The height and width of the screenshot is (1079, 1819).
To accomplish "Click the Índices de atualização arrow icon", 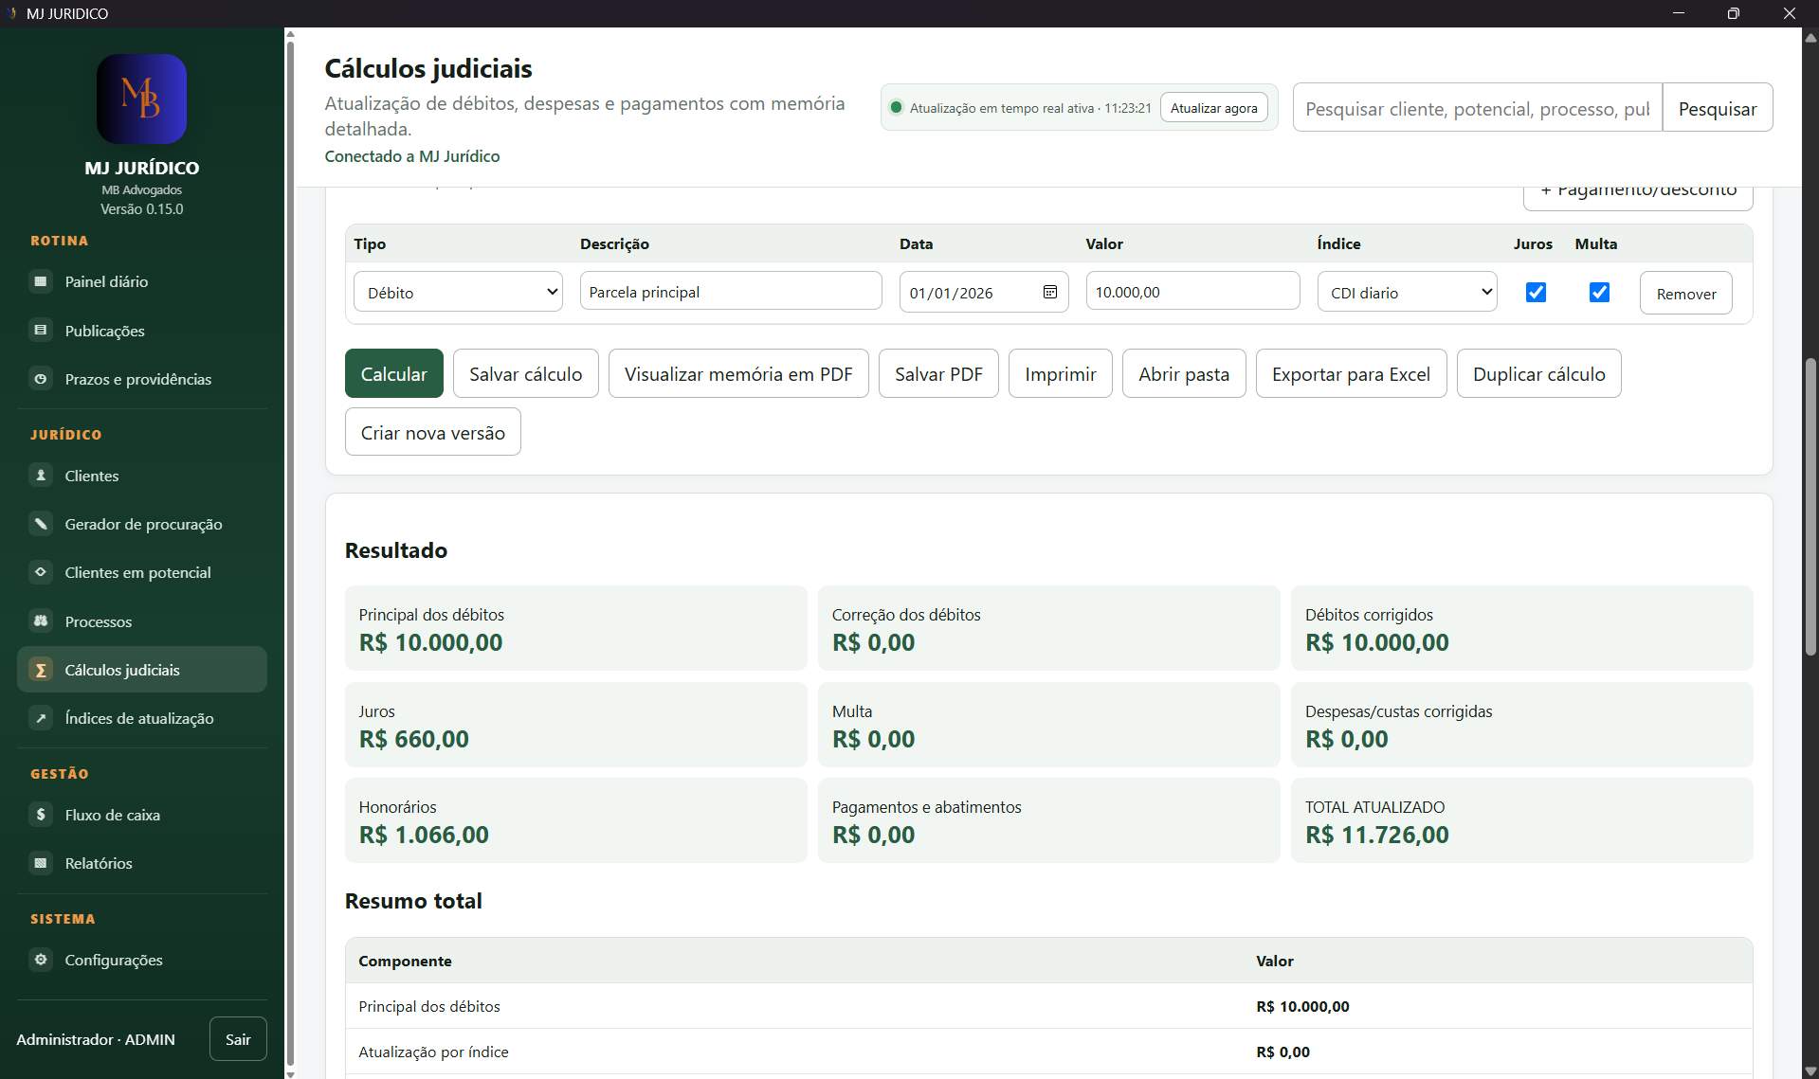I will click(x=41, y=718).
